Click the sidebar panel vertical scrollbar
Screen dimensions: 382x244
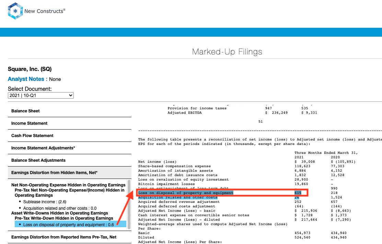(x=129, y=204)
